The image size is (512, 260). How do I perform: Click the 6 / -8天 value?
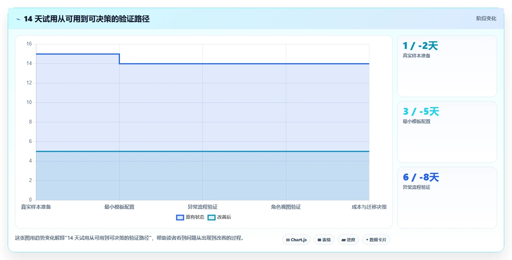(421, 177)
